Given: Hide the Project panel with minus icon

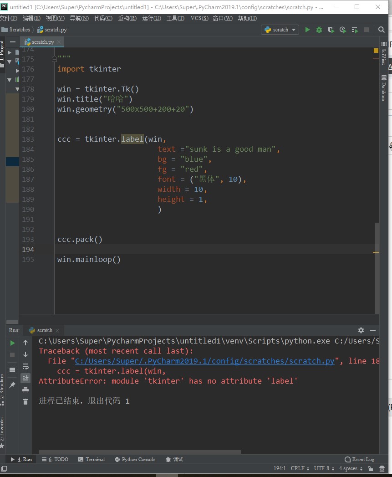Looking at the screenshot, I should (13, 41).
